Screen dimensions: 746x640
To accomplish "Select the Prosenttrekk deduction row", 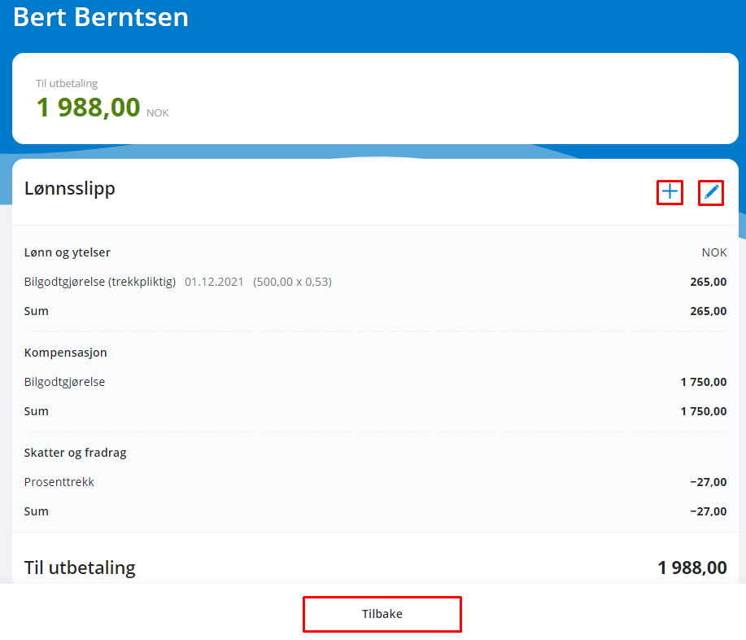I will (x=375, y=482).
